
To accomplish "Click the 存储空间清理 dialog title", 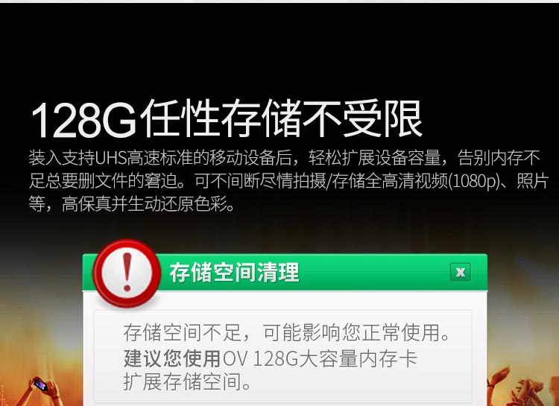I will [234, 273].
